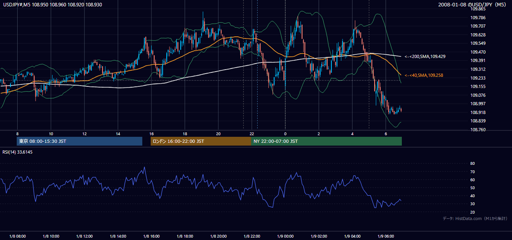The image size is (512, 240).
Task: Click price axis label 109.549
Action: (x=478, y=43)
